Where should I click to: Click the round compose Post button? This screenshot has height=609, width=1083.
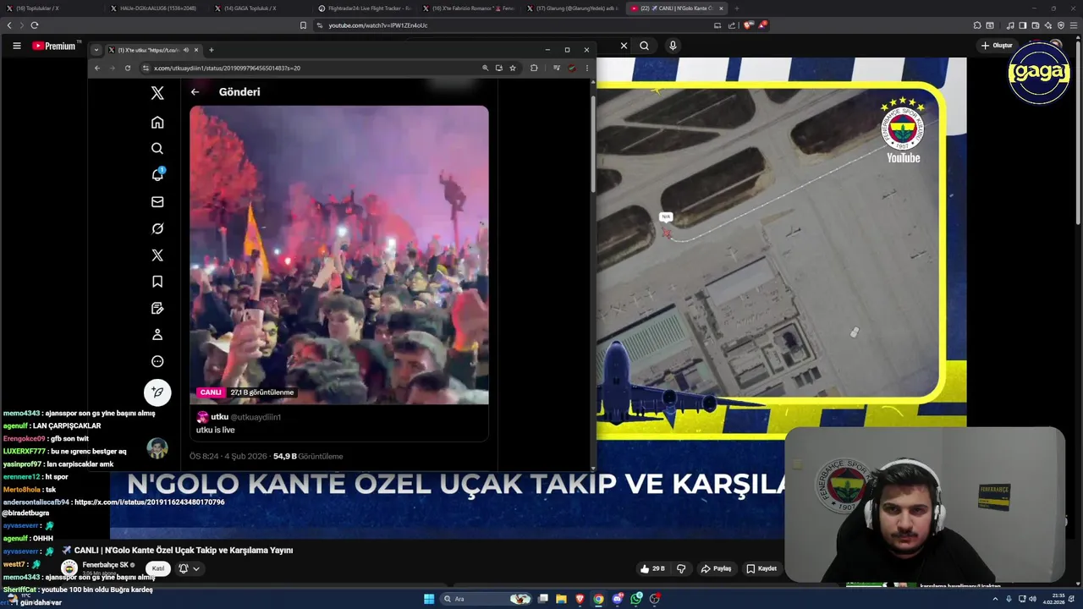coord(157,392)
